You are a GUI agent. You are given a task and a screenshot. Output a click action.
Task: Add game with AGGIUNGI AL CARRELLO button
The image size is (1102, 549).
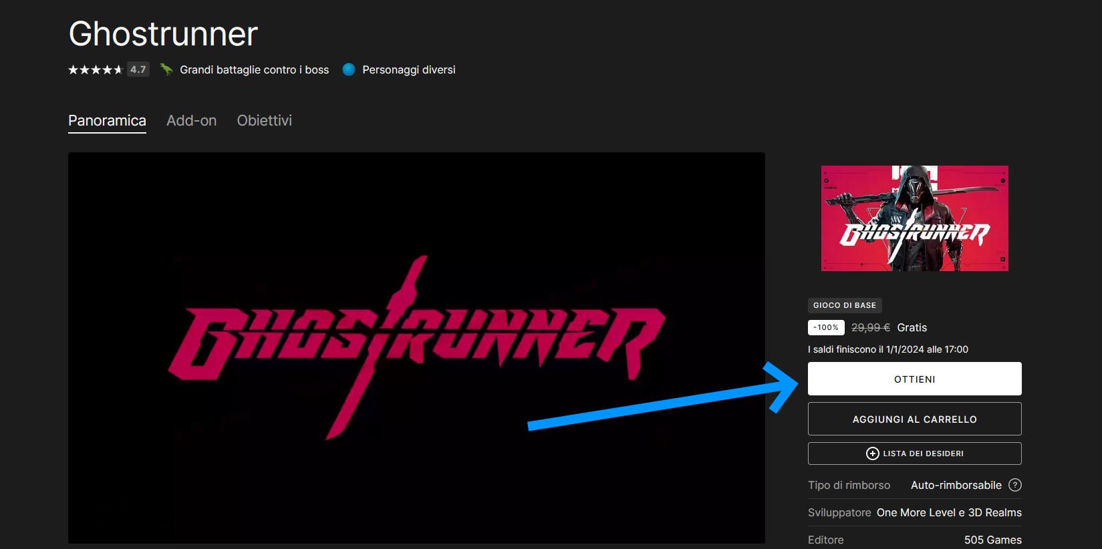(x=914, y=419)
